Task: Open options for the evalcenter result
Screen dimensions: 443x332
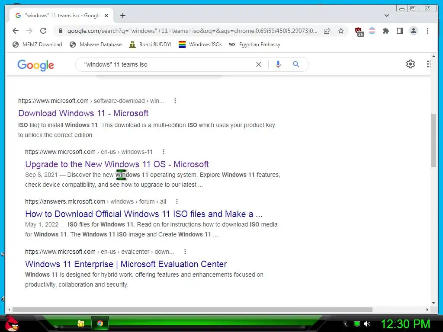Action: [x=185, y=252]
